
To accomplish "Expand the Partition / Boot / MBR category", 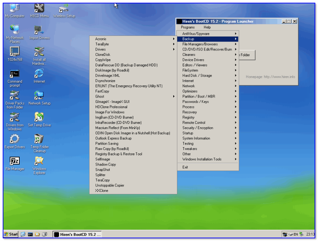I will [207, 96].
